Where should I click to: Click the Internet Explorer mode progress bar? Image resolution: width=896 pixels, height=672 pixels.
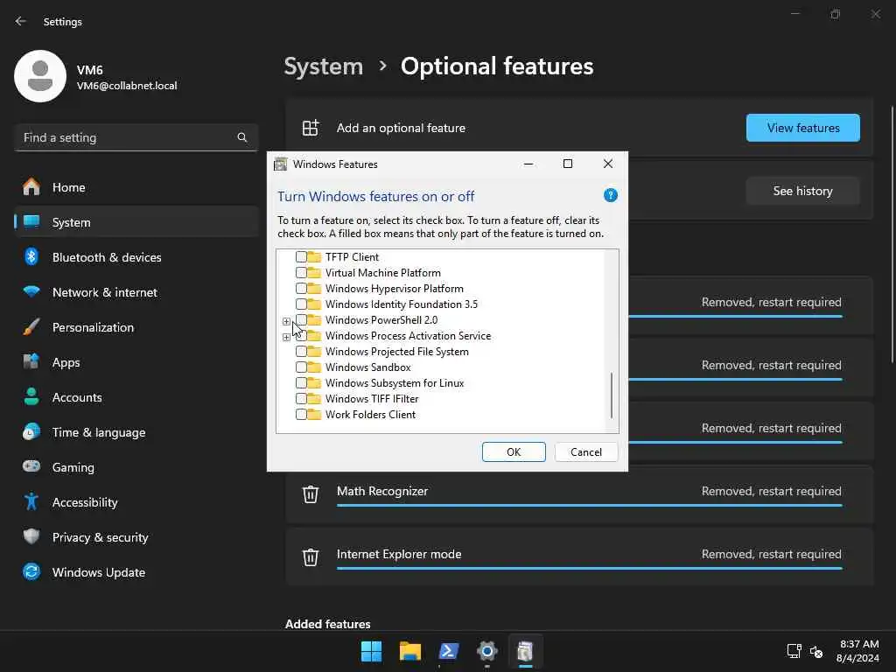(589, 568)
